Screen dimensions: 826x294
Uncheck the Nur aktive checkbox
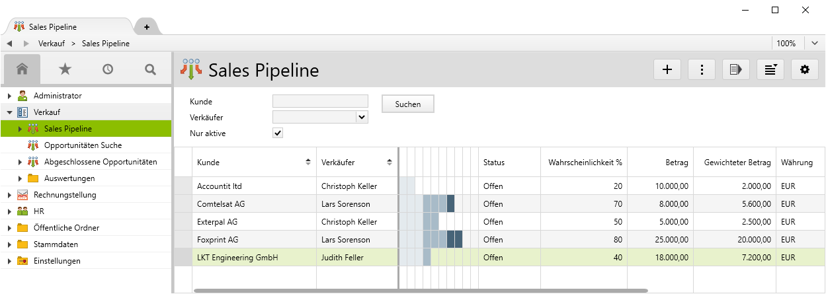tap(278, 133)
